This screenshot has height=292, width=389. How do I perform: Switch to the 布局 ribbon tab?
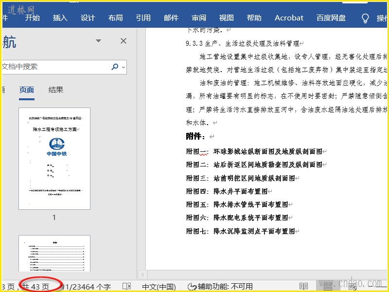(116, 18)
